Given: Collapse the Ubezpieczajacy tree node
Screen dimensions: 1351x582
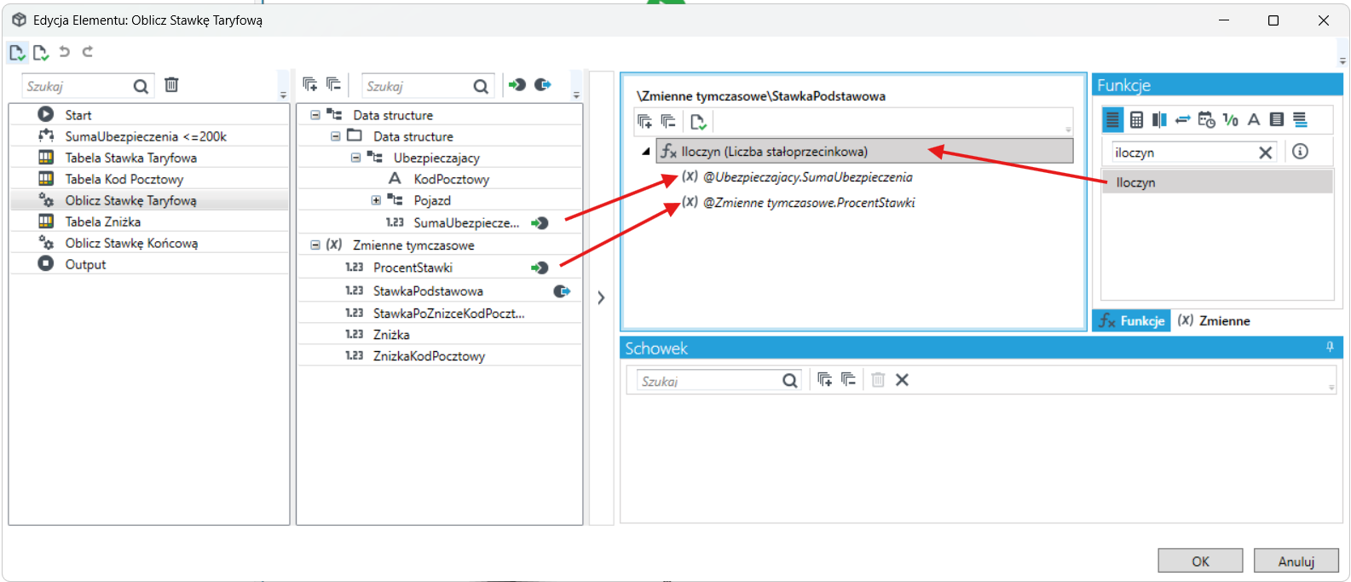Looking at the screenshot, I should coord(355,158).
